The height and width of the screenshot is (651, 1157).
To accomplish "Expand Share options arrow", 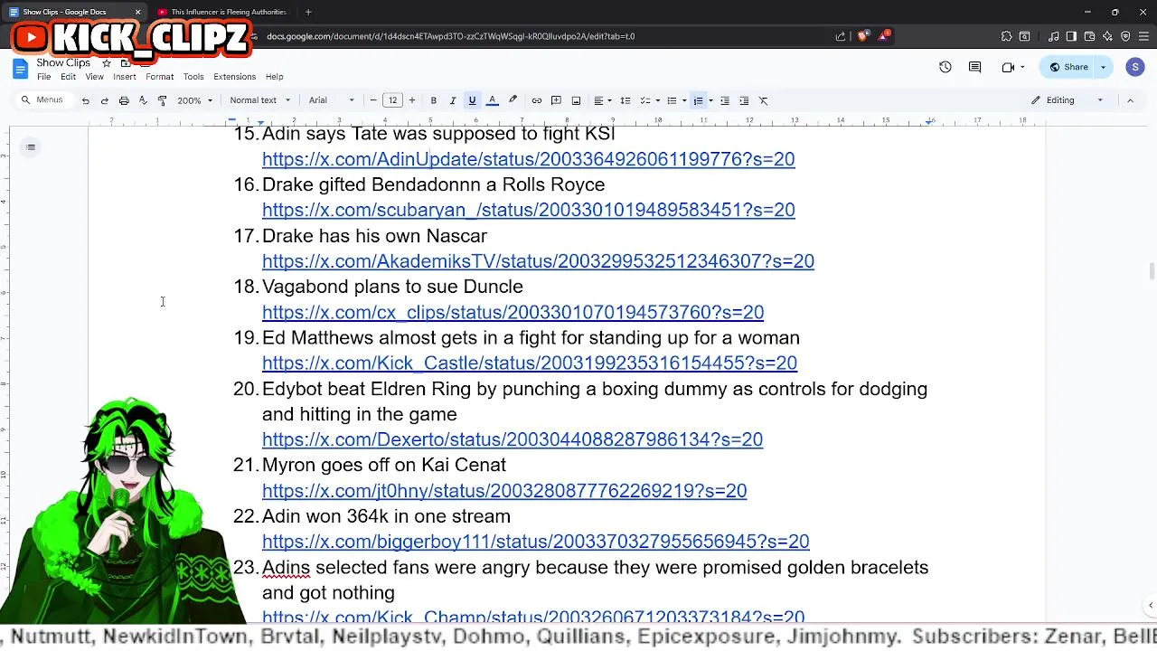I will pyautogui.click(x=1103, y=67).
